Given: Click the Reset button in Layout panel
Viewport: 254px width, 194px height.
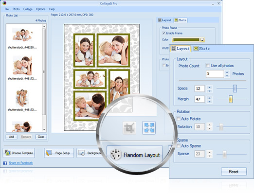Looking at the screenshot, I should pyautogui.click(x=234, y=172).
